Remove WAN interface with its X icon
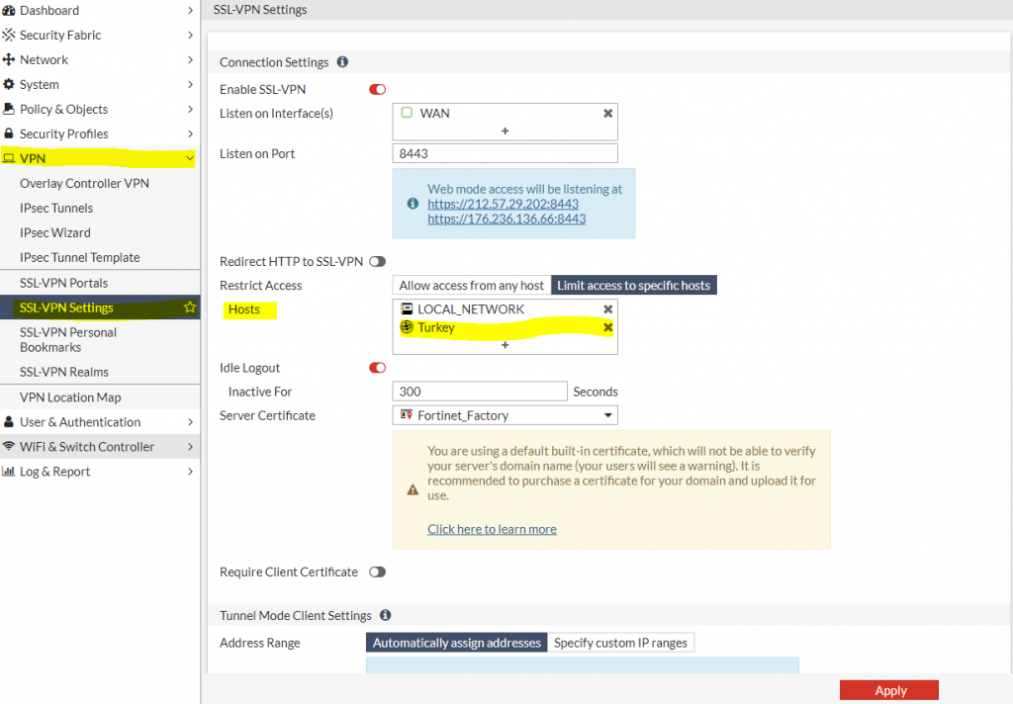 pos(608,114)
